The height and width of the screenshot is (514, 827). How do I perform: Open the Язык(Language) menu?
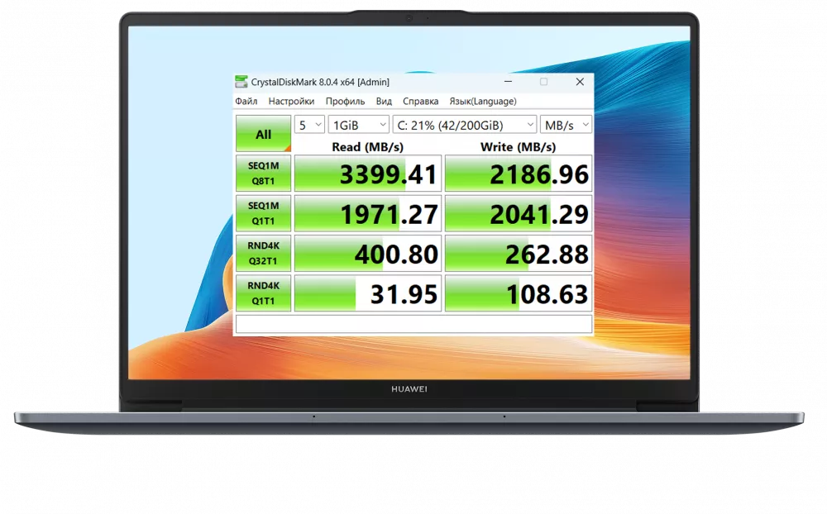483,101
